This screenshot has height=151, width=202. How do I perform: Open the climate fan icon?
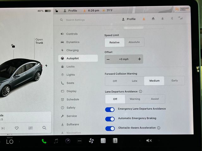[x=91, y=141]
